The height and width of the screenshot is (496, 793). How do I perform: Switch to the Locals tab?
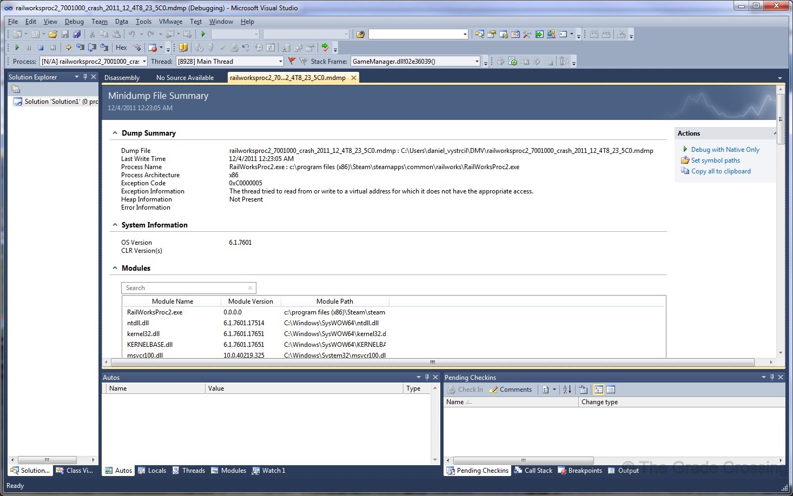152,471
